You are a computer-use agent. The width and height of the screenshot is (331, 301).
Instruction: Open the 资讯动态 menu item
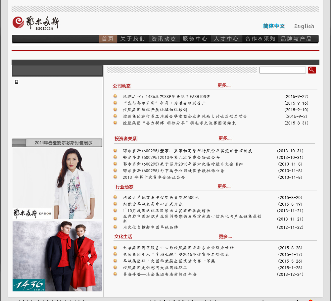(x=164, y=39)
